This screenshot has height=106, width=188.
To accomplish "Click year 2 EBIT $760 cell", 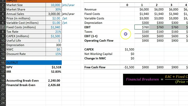I will point(157,27).
